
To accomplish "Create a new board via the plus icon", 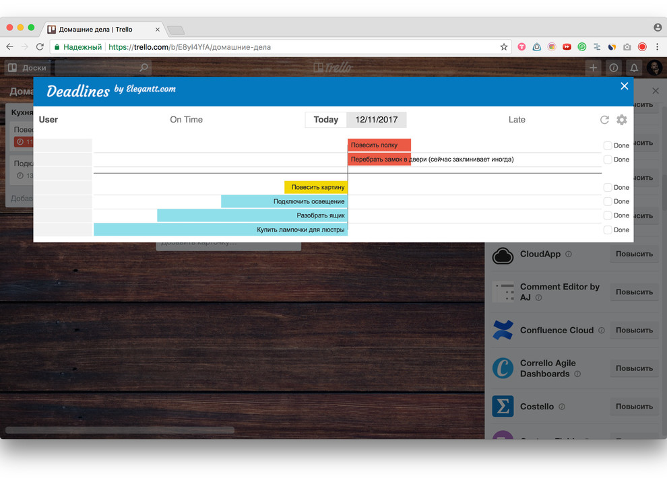I will click(x=592, y=67).
